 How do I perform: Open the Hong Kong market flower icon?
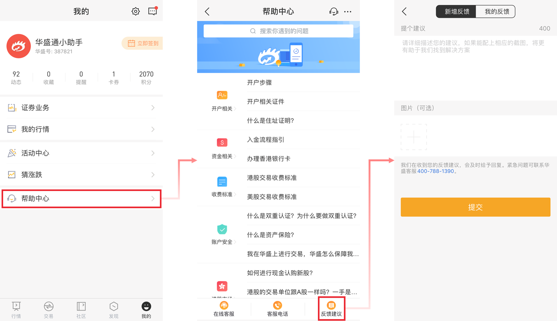coord(222,286)
